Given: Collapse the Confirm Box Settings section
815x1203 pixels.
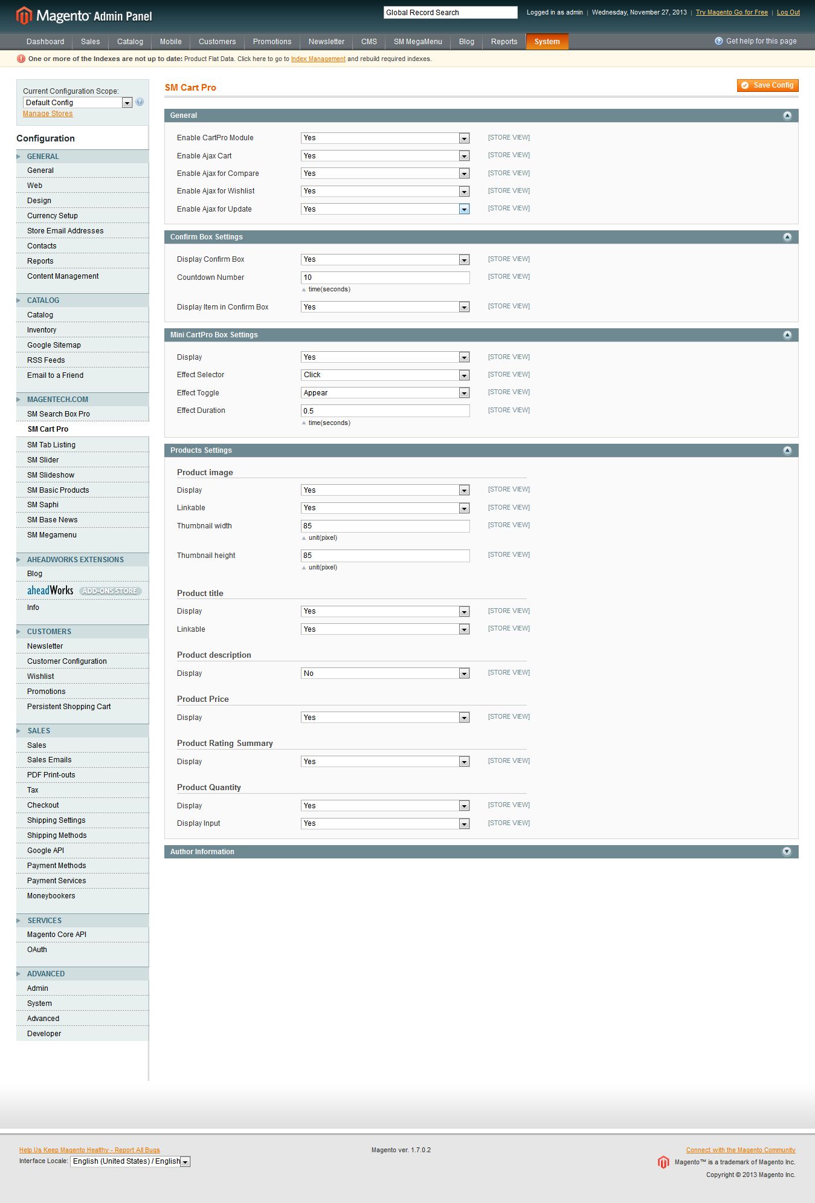Looking at the screenshot, I should coord(787,237).
